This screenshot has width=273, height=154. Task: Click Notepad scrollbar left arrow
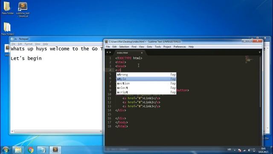[12, 131]
